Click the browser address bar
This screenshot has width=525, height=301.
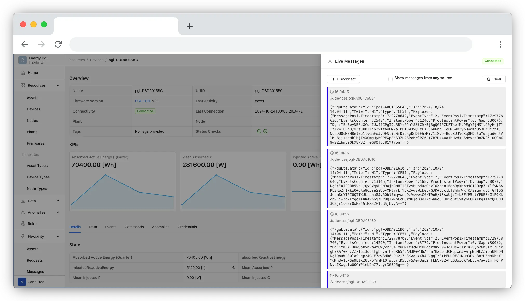[x=271, y=44]
